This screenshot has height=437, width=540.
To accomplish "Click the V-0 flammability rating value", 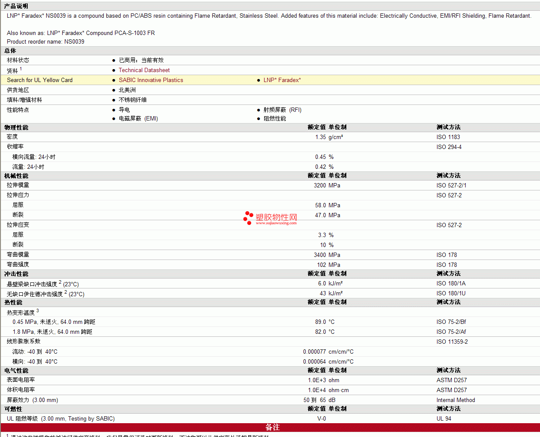I will coord(322,418).
